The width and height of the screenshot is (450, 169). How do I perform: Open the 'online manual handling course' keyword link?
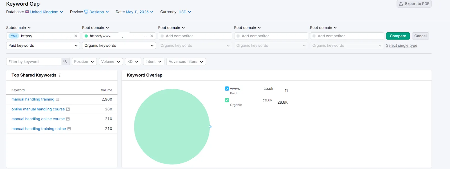tap(38, 109)
